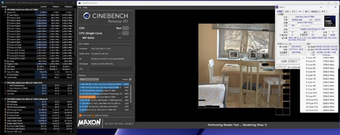Click the Intel Core Ultra badge in CPU-Z
The image size is (340, 135).
point(330,21)
